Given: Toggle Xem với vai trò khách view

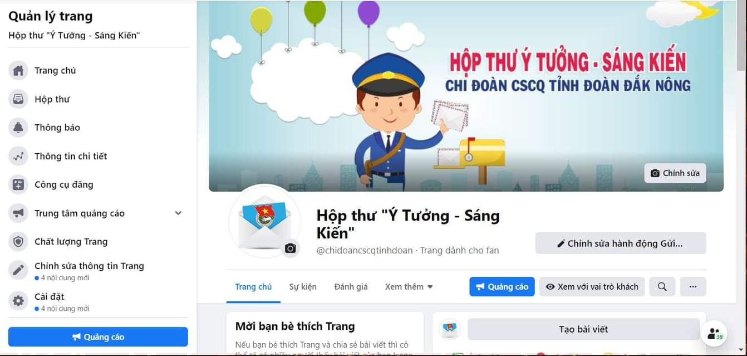Looking at the screenshot, I should coord(592,286).
